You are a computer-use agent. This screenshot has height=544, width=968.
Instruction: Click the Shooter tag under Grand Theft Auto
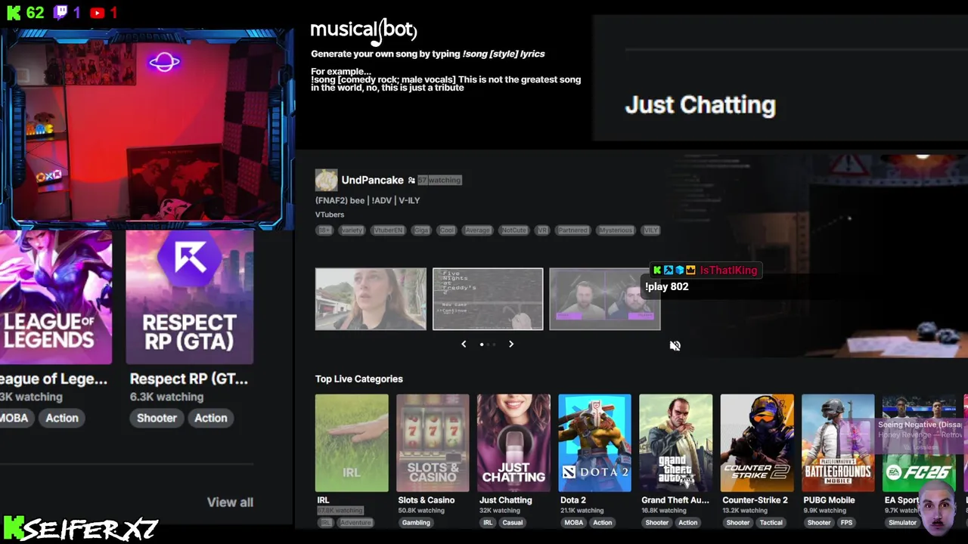(656, 523)
